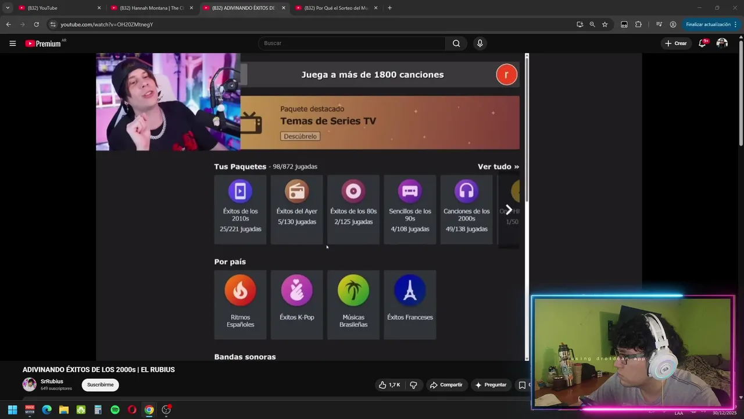Image resolution: width=744 pixels, height=419 pixels.
Task: Click the red 'r' profile circle
Action: [506, 74]
